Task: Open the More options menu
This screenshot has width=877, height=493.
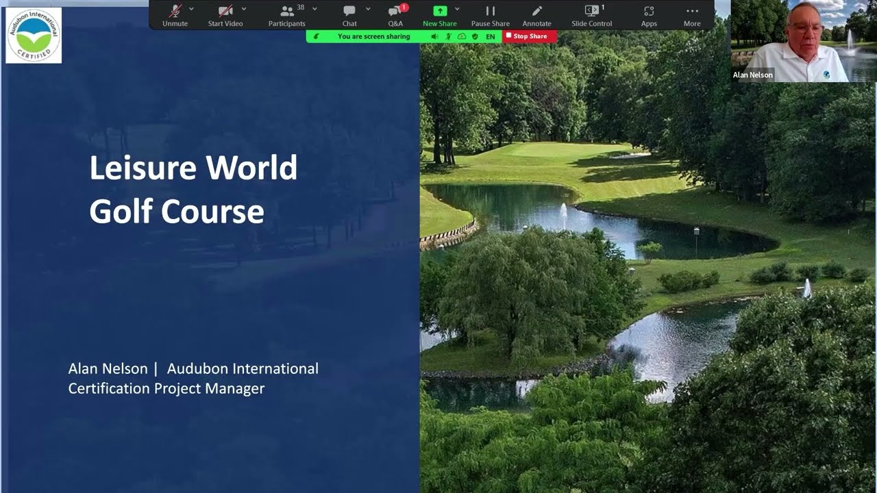Action: (x=692, y=15)
